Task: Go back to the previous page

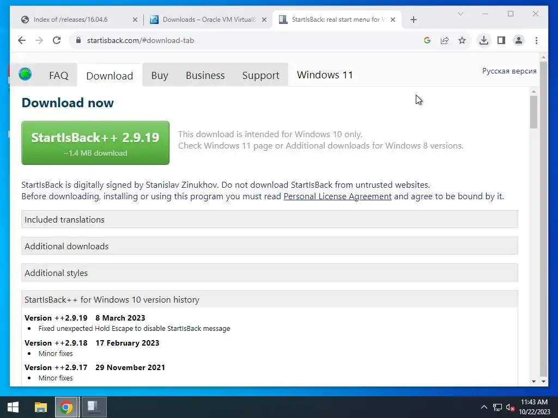Action: click(22, 40)
